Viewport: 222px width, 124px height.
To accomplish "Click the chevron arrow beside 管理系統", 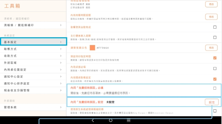I will 61,107.
